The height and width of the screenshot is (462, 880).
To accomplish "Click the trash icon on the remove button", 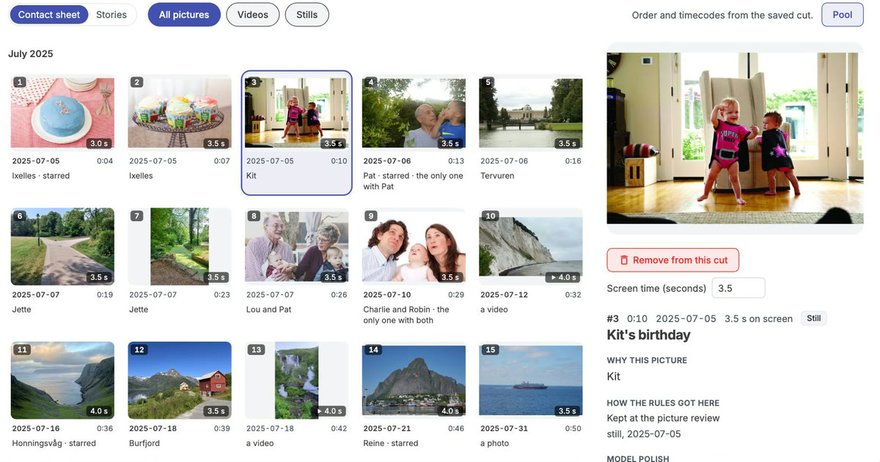I will 624,260.
